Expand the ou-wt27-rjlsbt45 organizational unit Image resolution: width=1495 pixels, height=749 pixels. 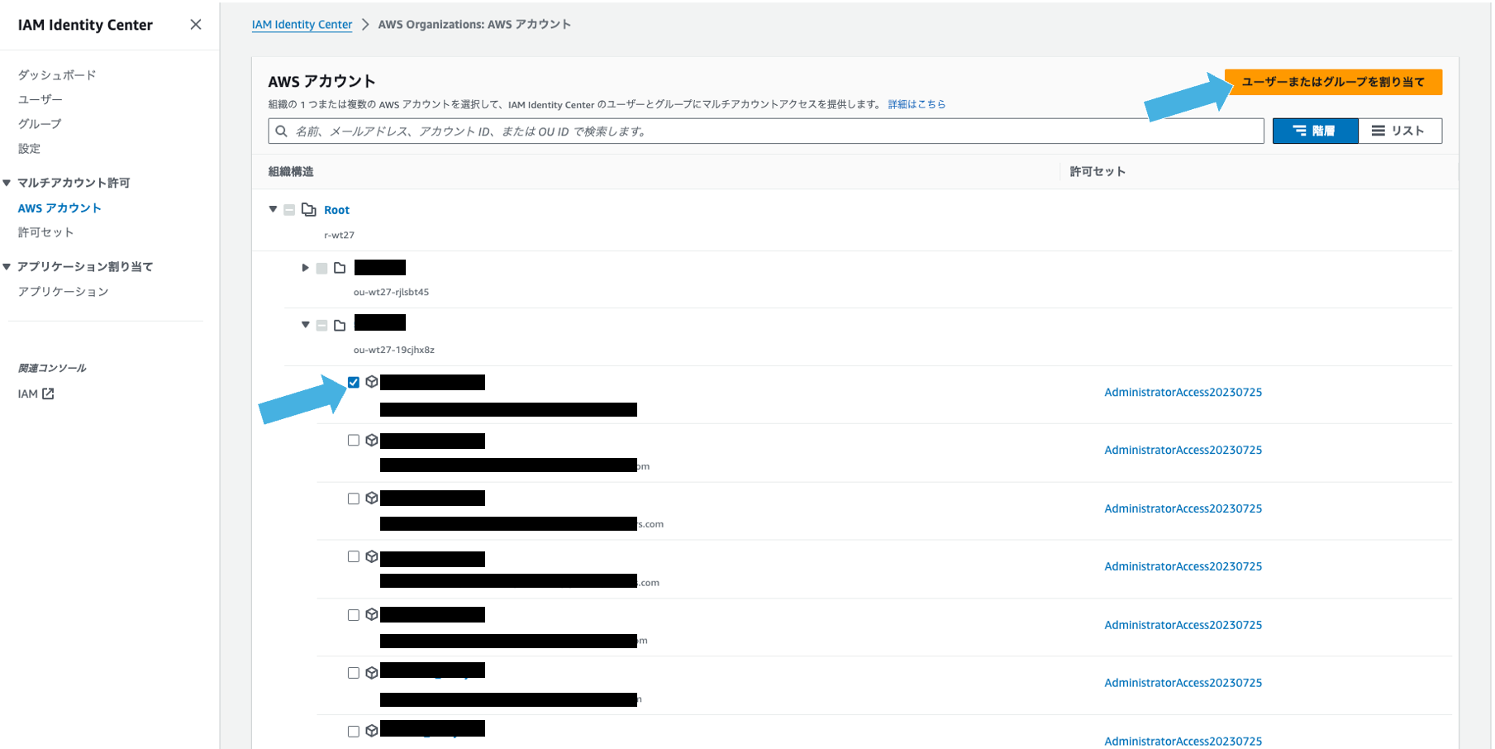(x=305, y=268)
